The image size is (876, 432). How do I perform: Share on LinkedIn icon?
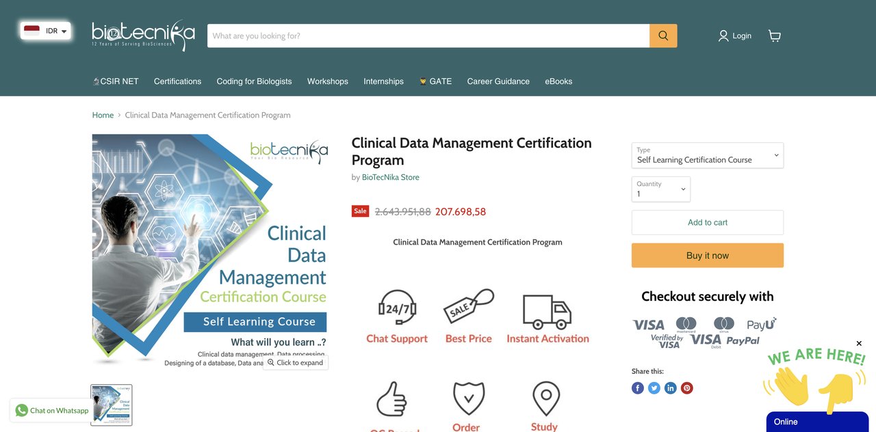pos(671,388)
